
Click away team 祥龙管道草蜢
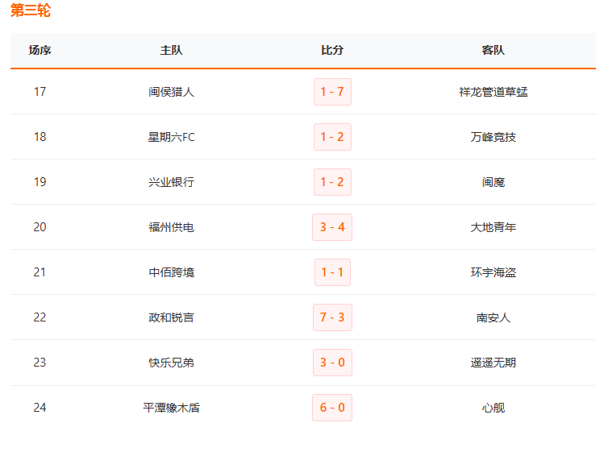493,92
